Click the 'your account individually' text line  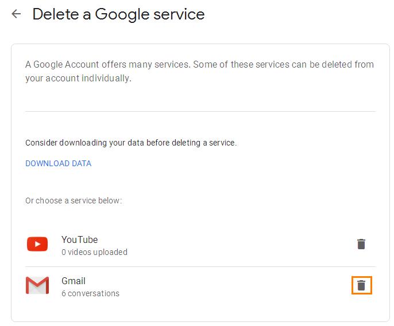(x=78, y=78)
